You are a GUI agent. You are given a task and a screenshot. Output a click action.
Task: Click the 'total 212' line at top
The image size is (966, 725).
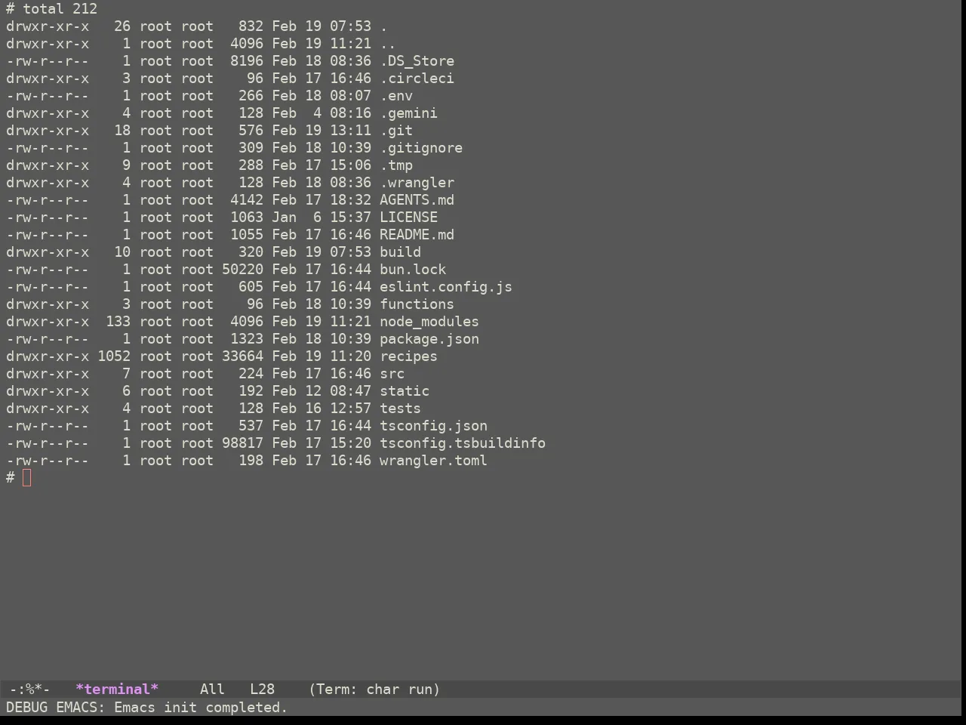(60, 9)
